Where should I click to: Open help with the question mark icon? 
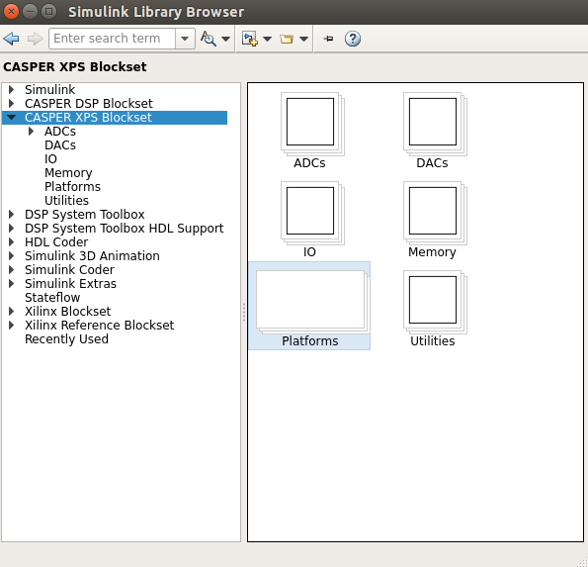(x=353, y=39)
